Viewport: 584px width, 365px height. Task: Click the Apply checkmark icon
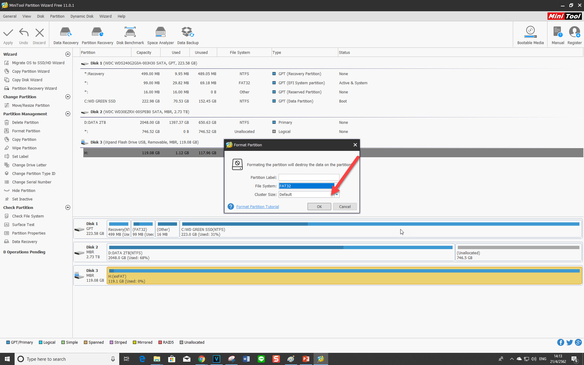tap(8, 33)
